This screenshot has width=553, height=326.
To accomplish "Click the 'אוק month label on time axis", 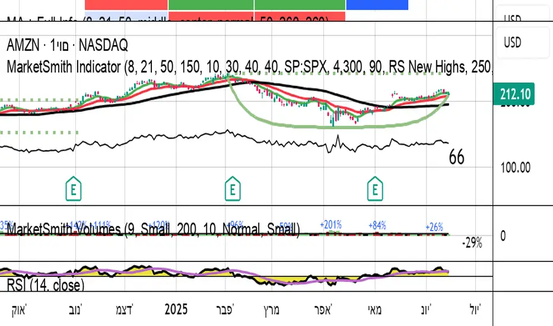I will click(19, 310).
